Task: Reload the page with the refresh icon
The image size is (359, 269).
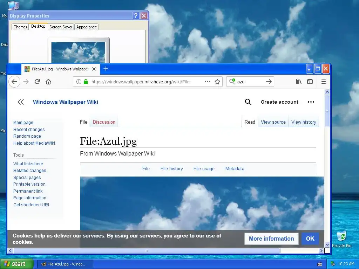Action: point(37,82)
